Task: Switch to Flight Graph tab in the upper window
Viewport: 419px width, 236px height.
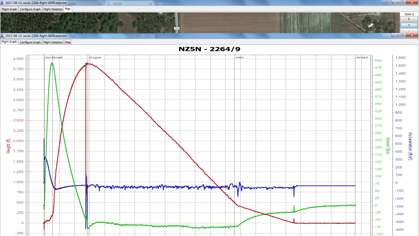Action: [9, 9]
